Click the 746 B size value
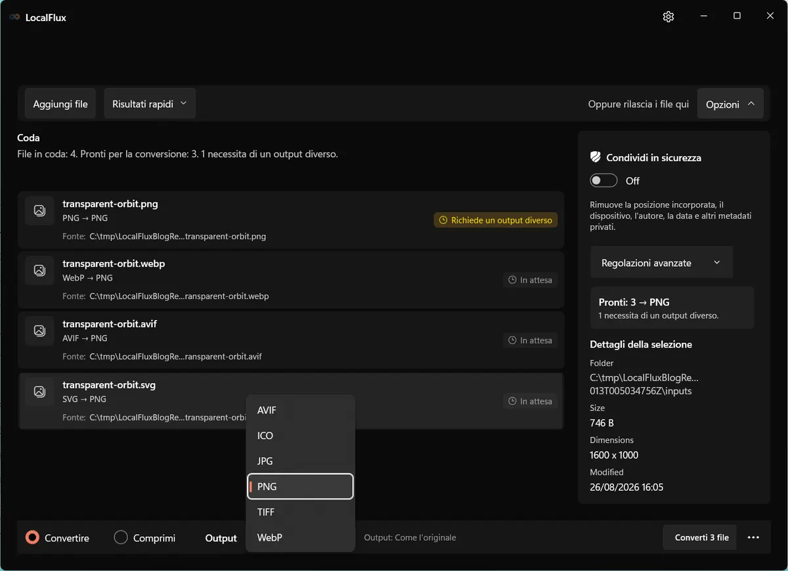The height and width of the screenshot is (571, 788). (x=602, y=423)
